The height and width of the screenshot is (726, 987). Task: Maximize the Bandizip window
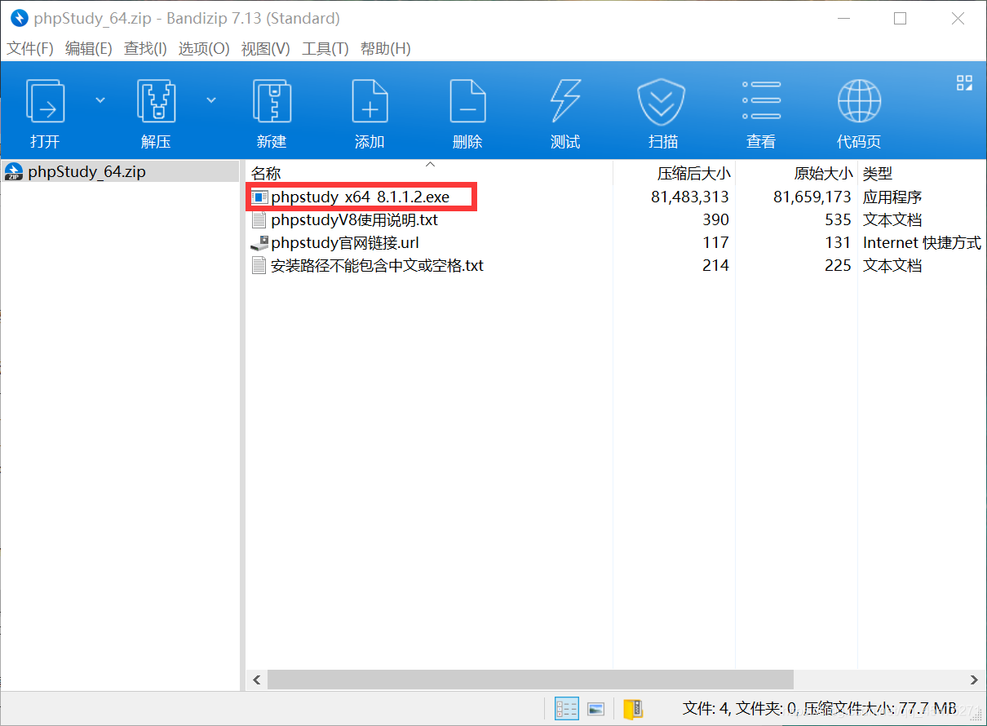click(901, 18)
